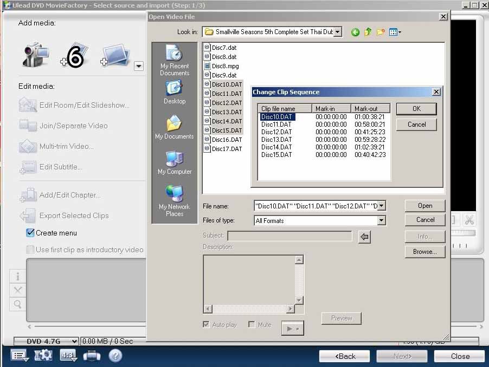Uncheck the Create menu checkbox
The width and height of the screenshot is (489, 367).
point(30,233)
